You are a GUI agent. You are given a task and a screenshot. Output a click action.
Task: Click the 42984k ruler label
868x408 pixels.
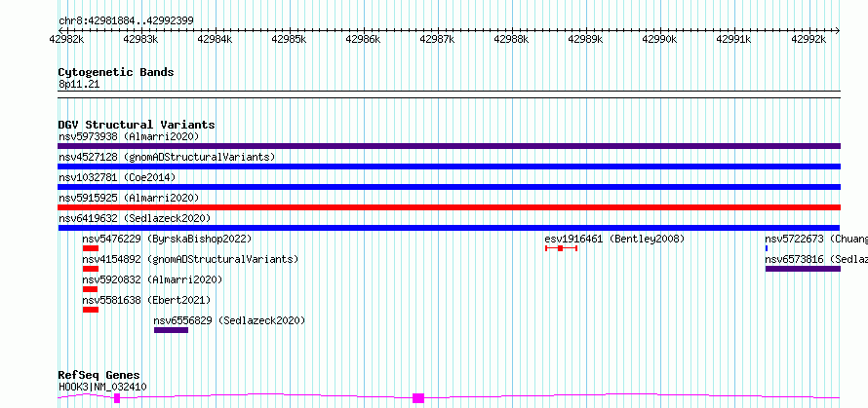coord(215,39)
